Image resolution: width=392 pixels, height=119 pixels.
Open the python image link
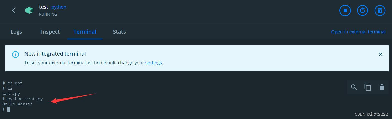pos(59,7)
